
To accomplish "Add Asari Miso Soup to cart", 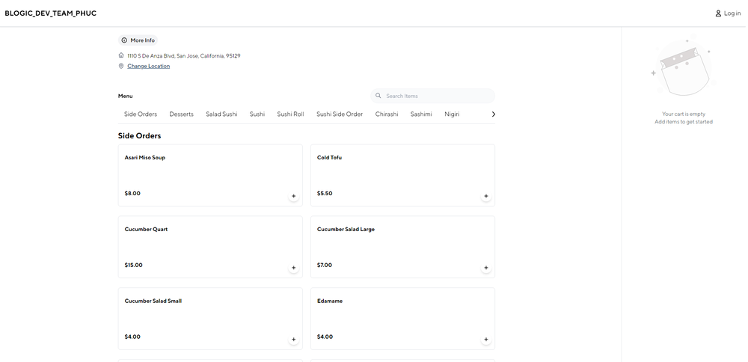I will coord(293,196).
